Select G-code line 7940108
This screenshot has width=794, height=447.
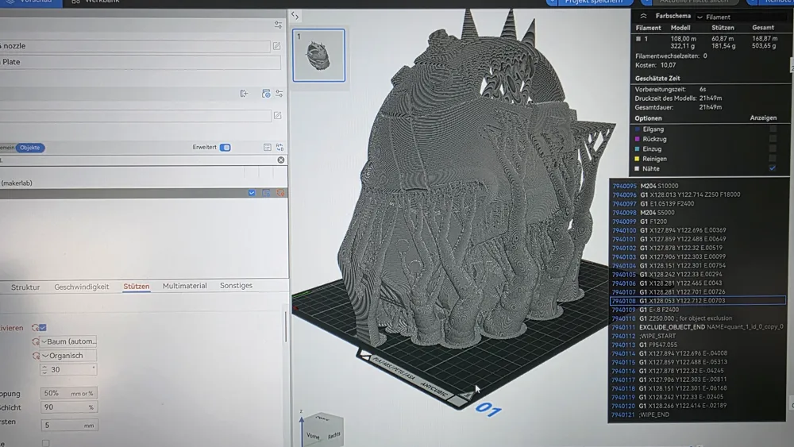[x=698, y=301]
